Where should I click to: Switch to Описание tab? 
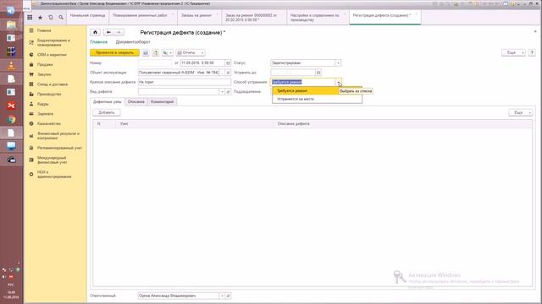(136, 102)
